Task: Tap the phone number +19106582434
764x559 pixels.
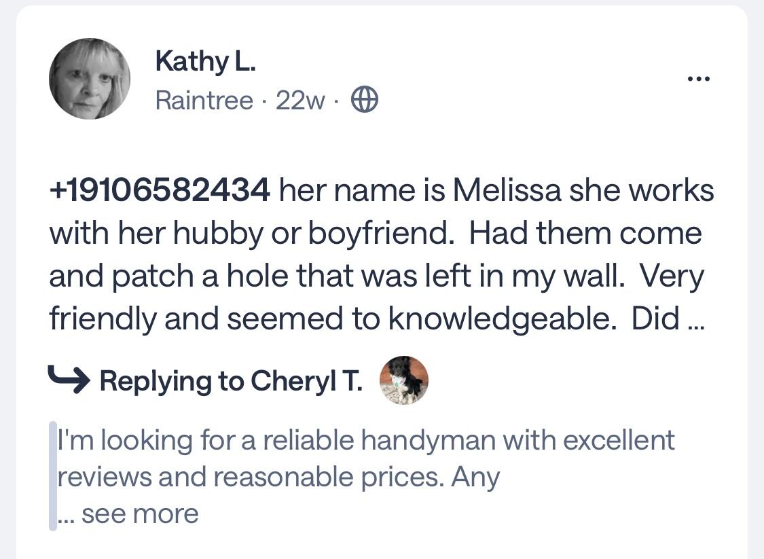Action: (160, 190)
